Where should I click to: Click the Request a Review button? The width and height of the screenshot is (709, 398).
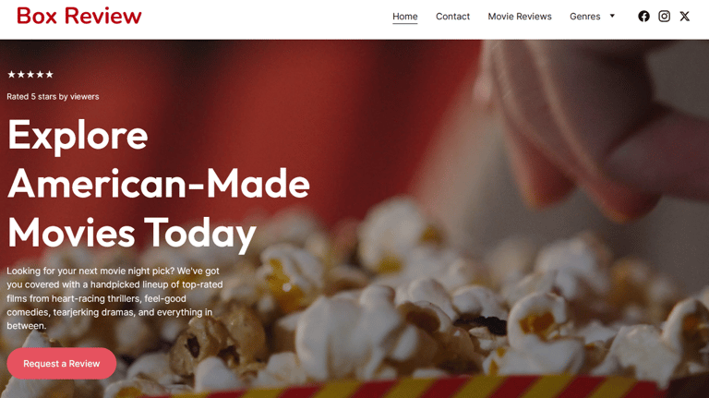tap(62, 363)
